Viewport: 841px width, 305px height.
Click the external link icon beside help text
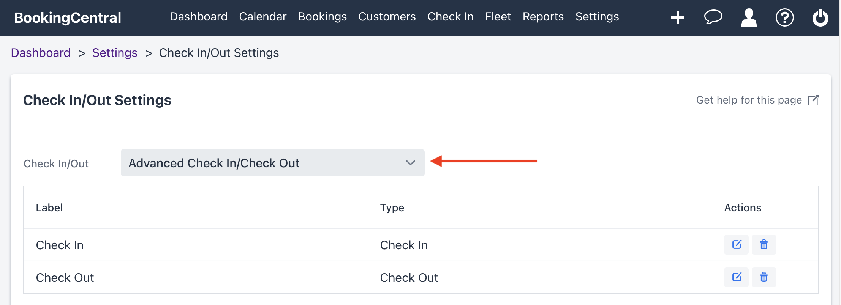[813, 100]
